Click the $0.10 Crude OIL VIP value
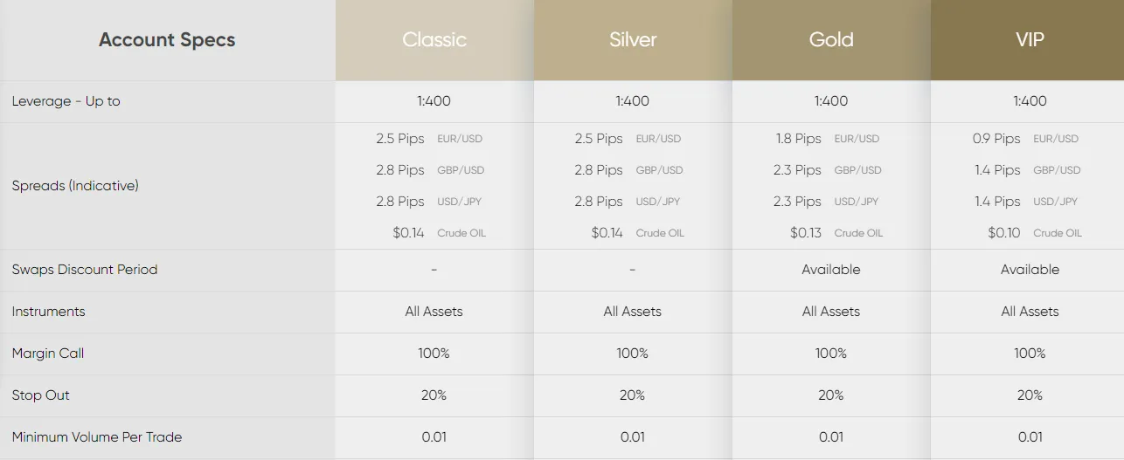The width and height of the screenshot is (1124, 460). click(1035, 233)
